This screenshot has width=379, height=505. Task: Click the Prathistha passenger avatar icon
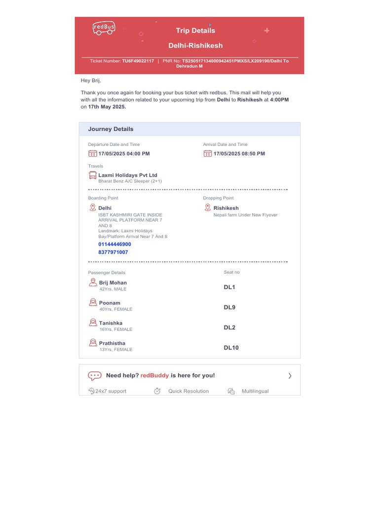[93, 343]
